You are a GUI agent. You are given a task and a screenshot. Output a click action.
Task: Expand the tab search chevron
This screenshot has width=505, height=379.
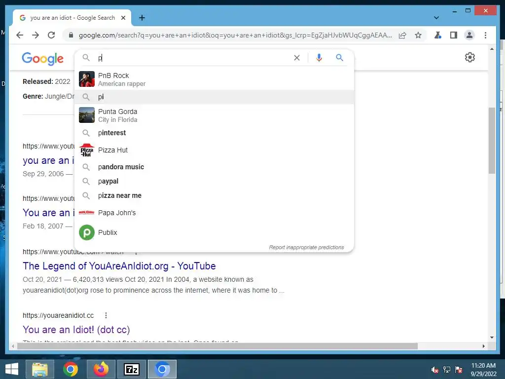[x=436, y=18]
